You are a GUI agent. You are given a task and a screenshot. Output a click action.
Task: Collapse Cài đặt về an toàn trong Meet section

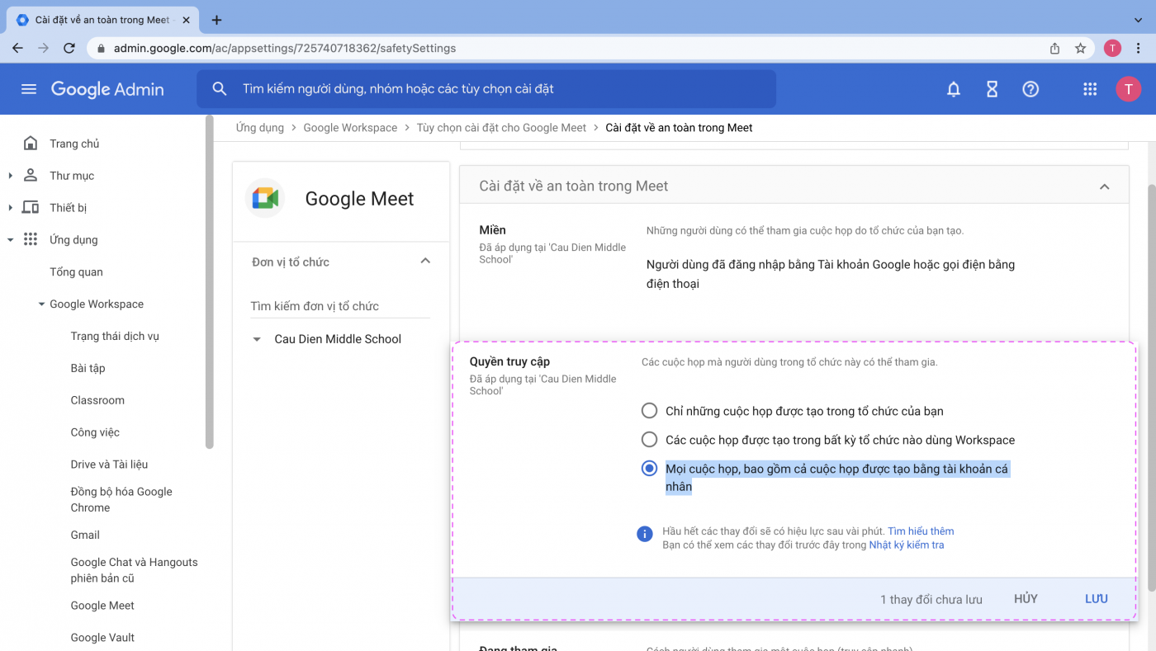coord(1104,186)
